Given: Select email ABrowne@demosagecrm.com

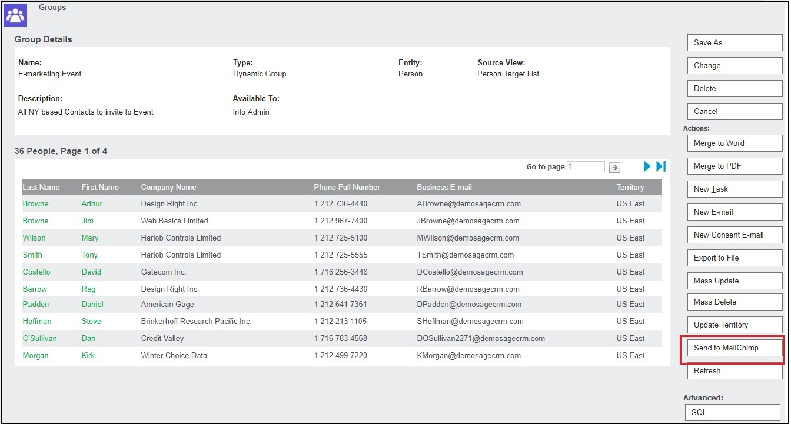Looking at the screenshot, I should 469,203.
